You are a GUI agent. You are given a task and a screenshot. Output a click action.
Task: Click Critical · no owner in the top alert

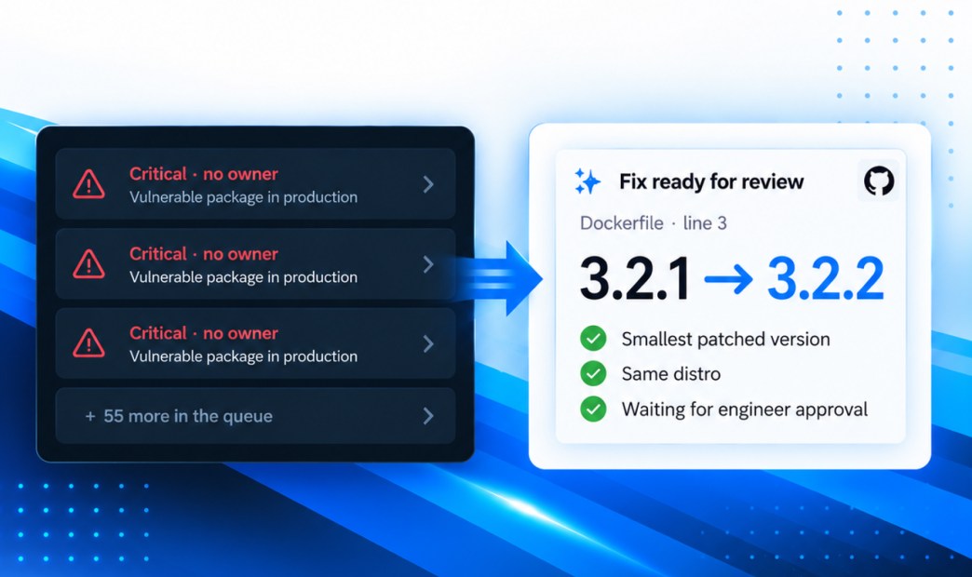pyautogui.click(x=203, y=174)
